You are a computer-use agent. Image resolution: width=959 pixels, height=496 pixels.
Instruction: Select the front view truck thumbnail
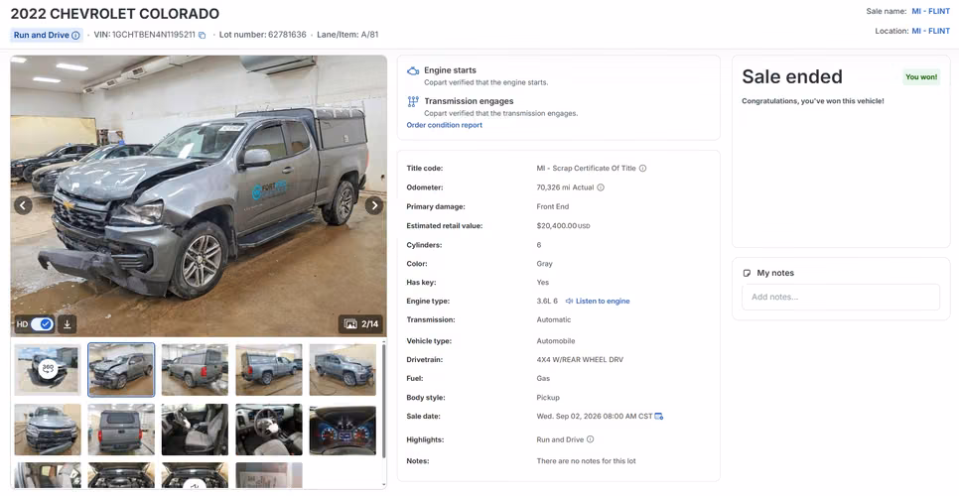coord(47,430)
